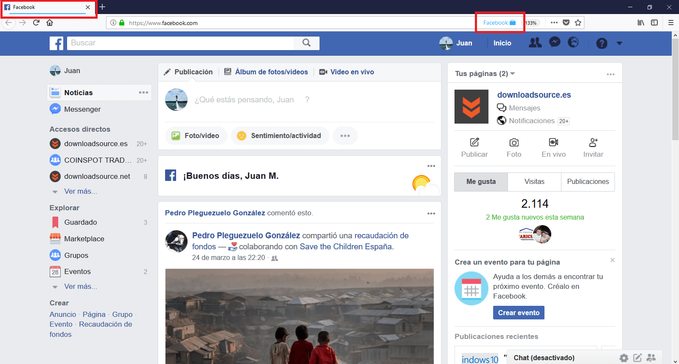The height and width of the screenshot is (364, 679).
Task: Expand Ver más under Accesos directos
Action: (80, 192)
